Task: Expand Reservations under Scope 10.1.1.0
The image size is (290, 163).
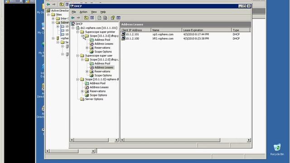Action: 82,91
